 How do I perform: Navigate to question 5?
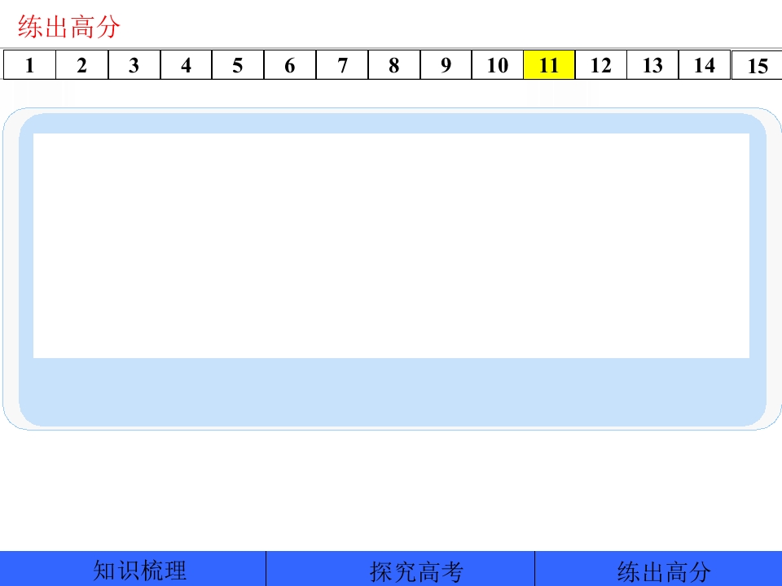click(237, 65)
